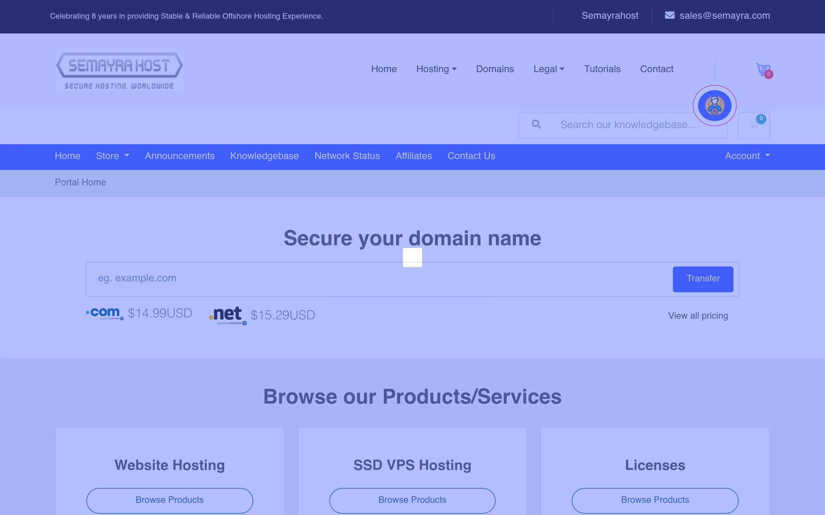Open the Tutorials page
Screen dimensions: 825x515
[602, 69]
